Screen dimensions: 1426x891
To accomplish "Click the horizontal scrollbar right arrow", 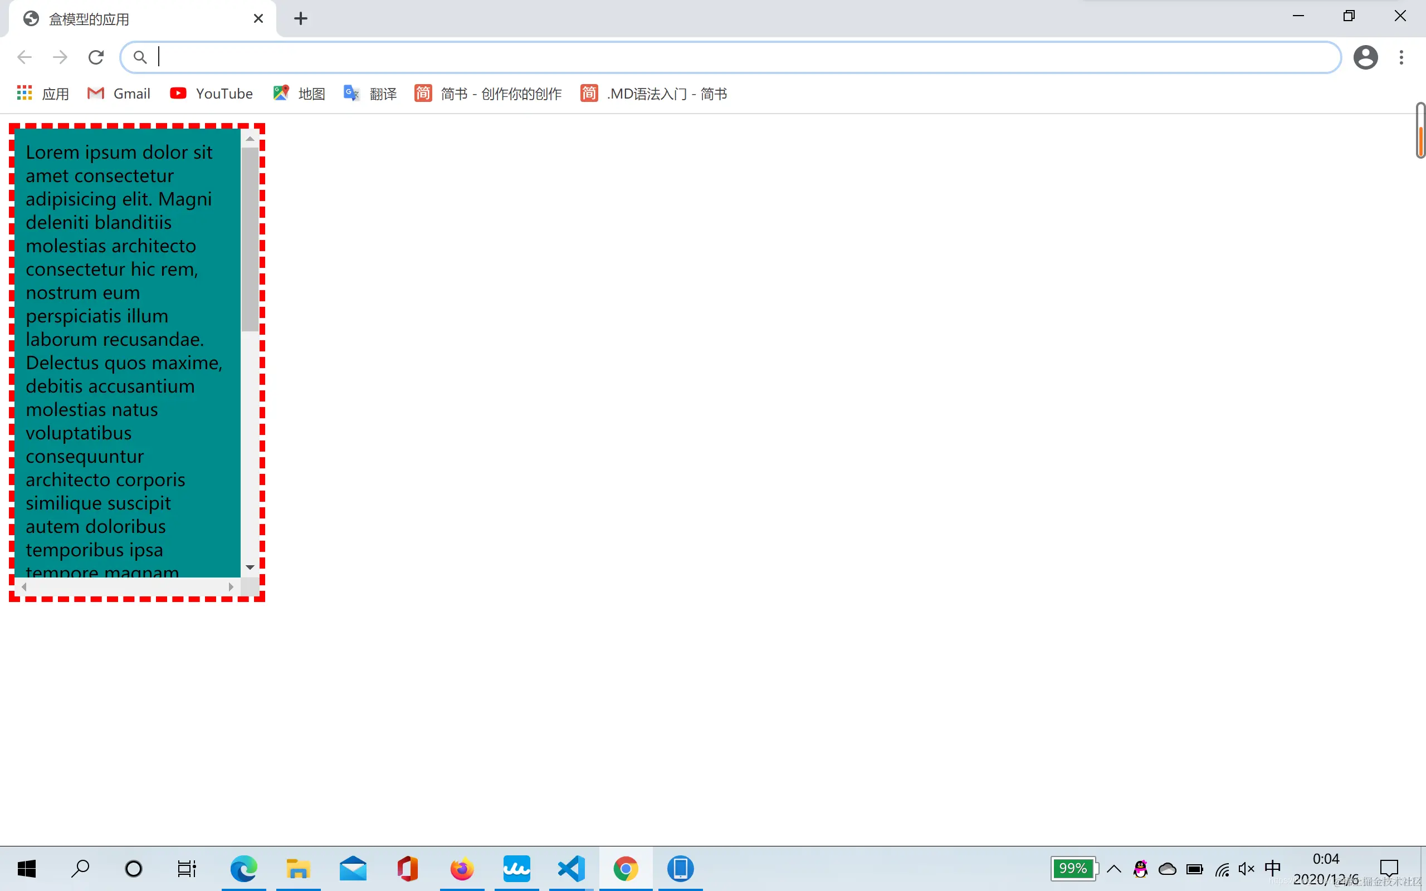I will [x=231, y=587].
